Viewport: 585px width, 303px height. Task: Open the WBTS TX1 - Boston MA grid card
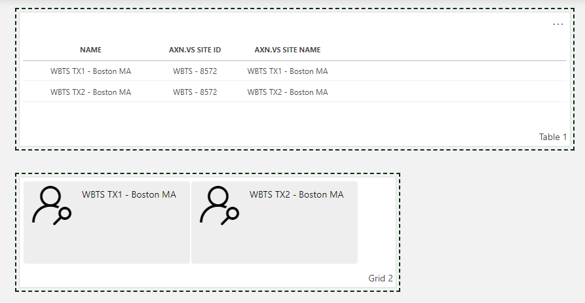[107, 223]
